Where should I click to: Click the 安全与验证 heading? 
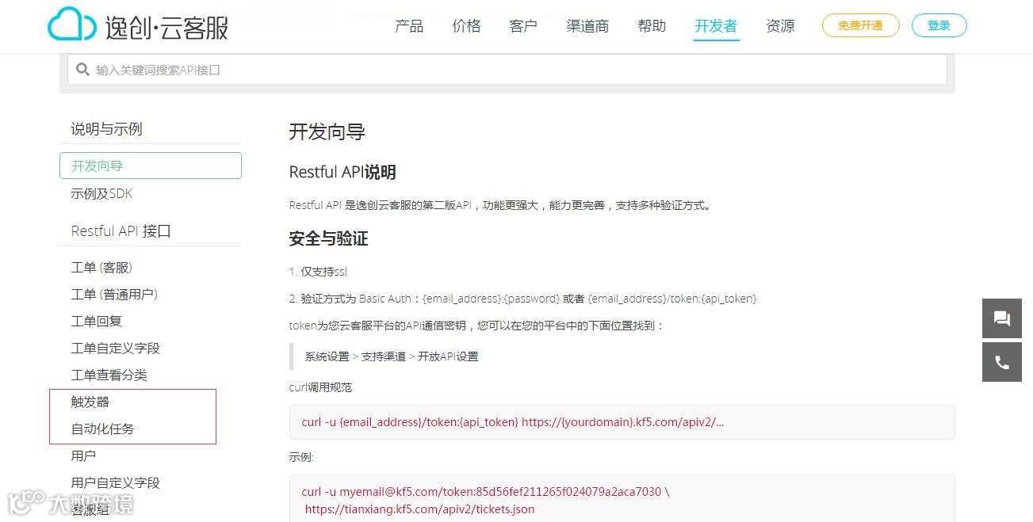pyautogui.click(x=328, y=238)
